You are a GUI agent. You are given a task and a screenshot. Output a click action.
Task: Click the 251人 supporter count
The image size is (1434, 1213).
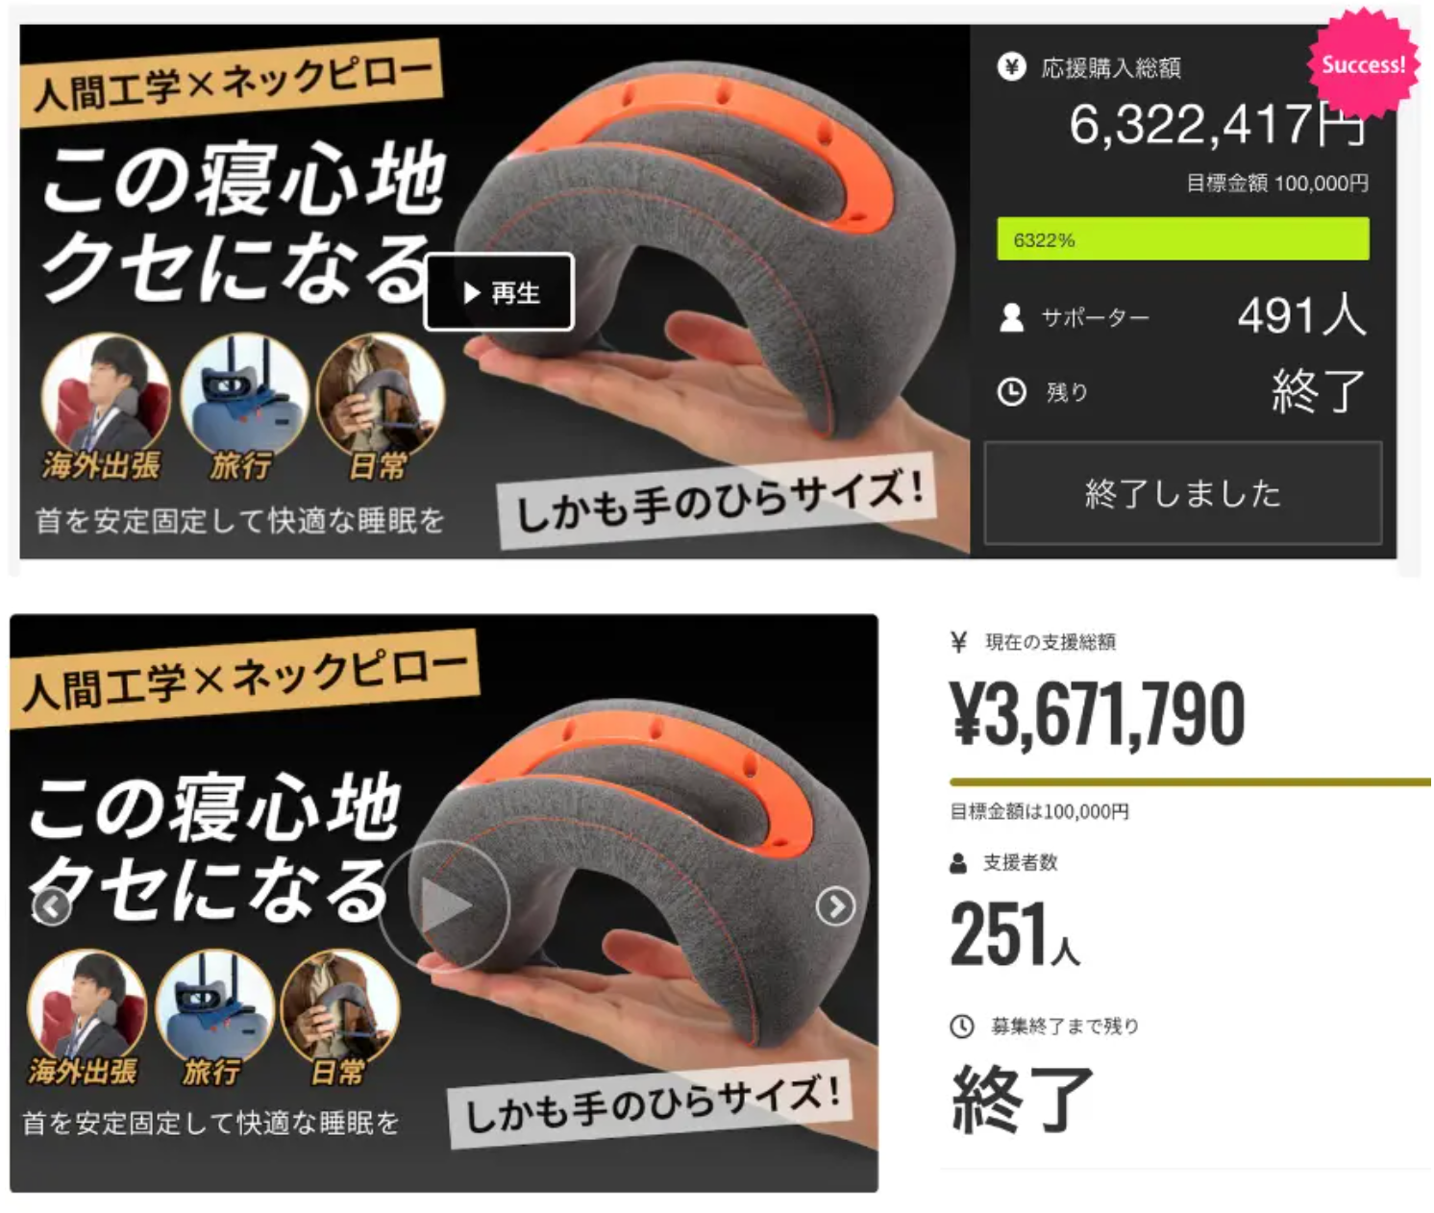click(1015, 933)
